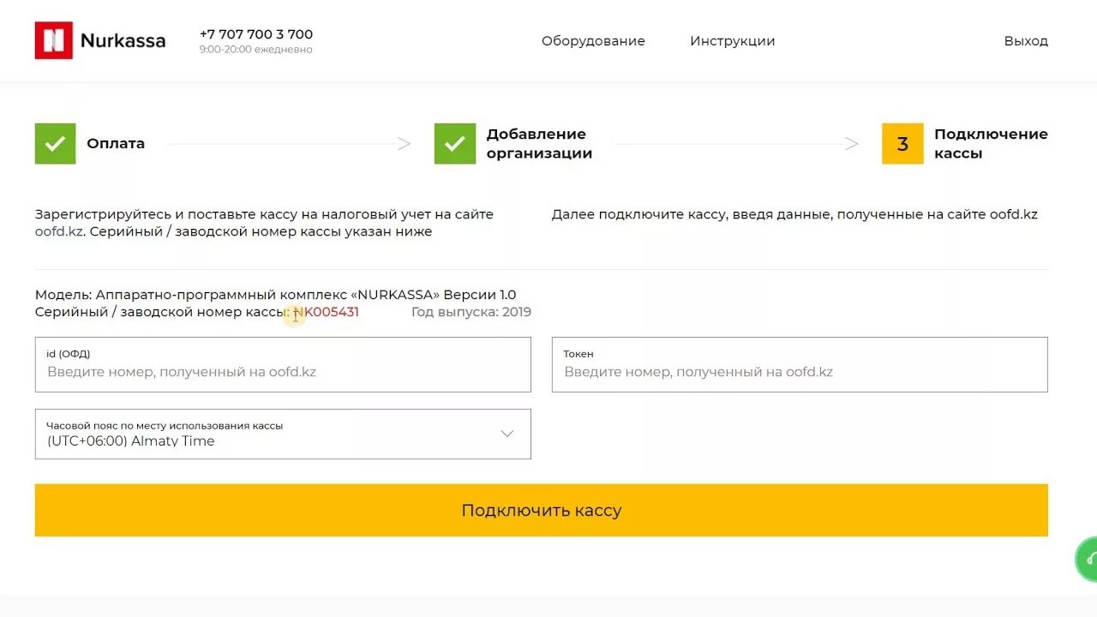Focus the Токен input field
The width and height of the screenshot is (1097, 617).
coord(800,364)
